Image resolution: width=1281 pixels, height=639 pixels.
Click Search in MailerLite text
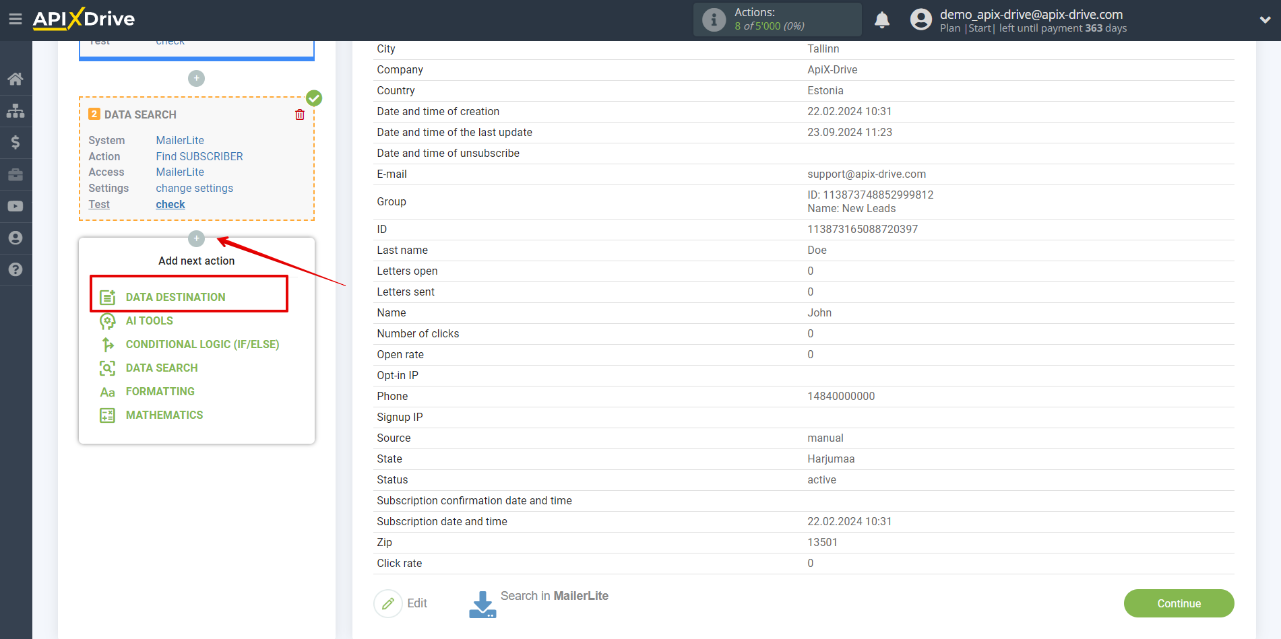555,596
